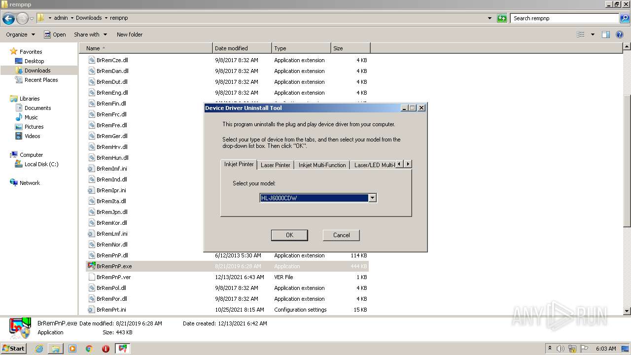Click the Start button
Image resolution: width=631 pixels, height=355 pixels.
13,349
